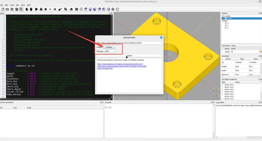Select the 'length' variable row name
262x141 pixels.
224,66
